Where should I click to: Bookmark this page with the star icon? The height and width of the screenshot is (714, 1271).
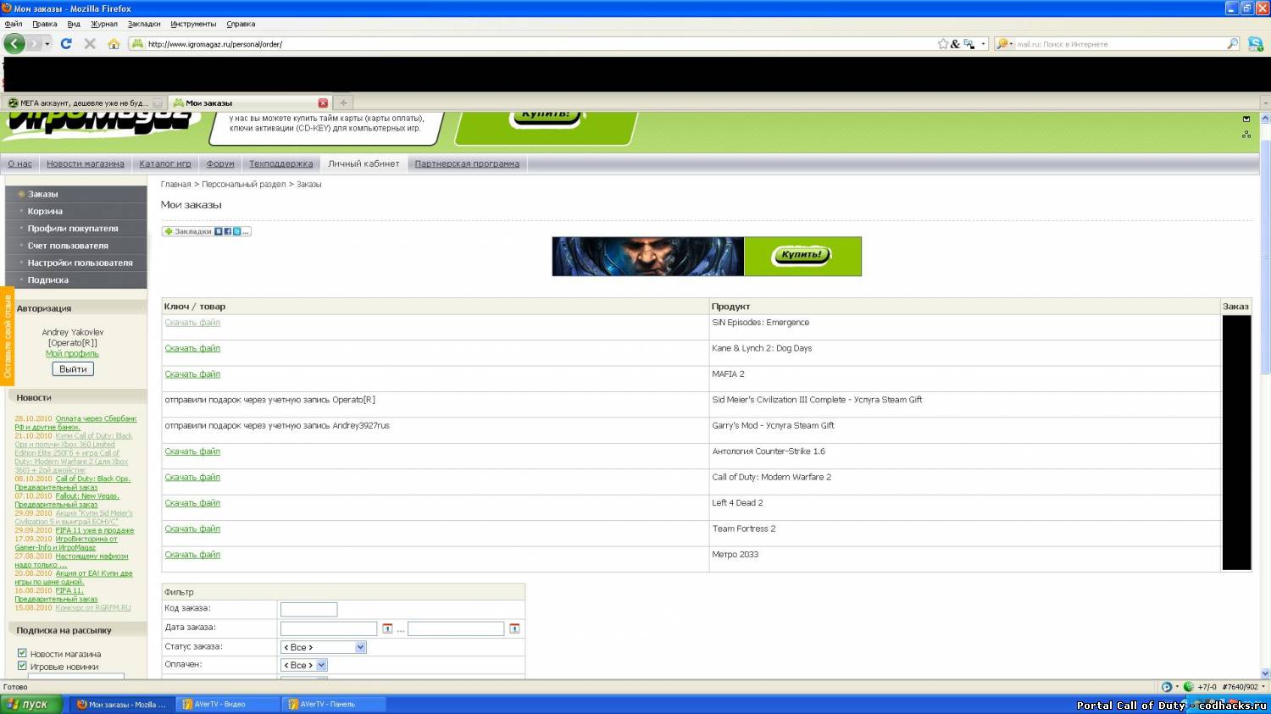click(943, 43)
